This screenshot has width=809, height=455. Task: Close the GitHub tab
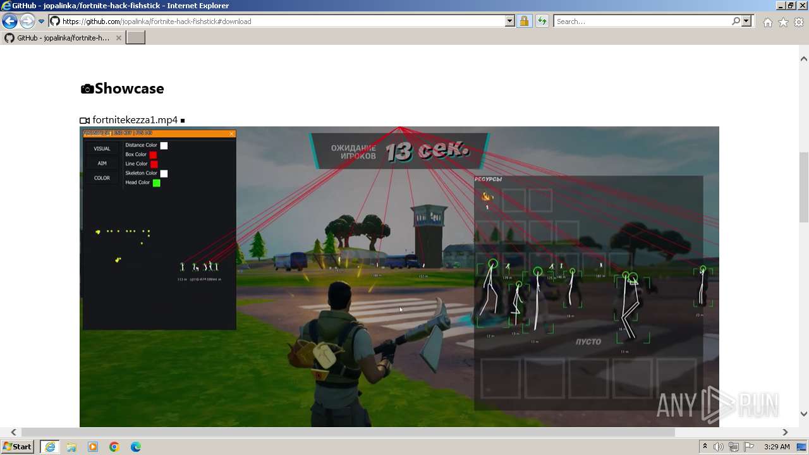pos(119,38)
